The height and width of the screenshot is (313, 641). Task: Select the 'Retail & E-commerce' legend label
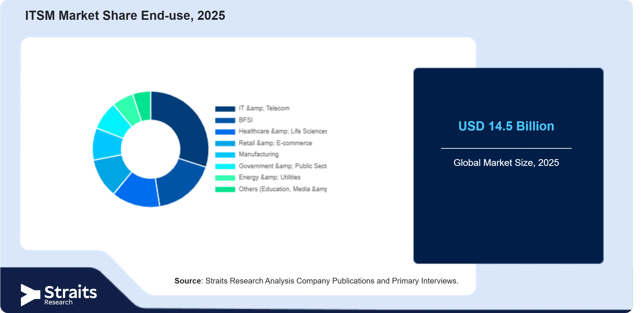pos(275,143)
